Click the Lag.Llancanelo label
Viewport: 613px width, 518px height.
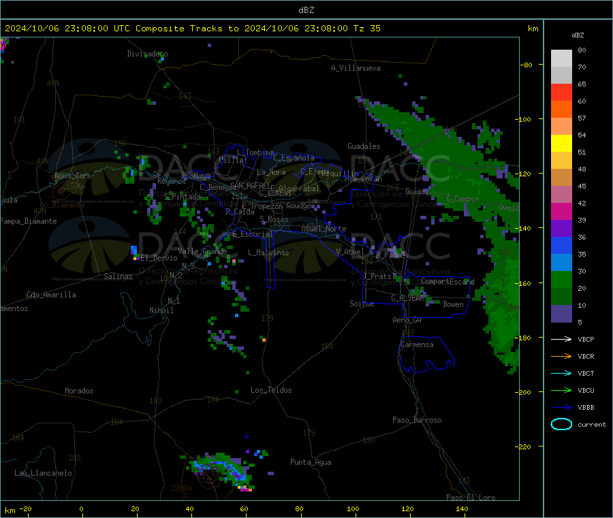(43, 473)
